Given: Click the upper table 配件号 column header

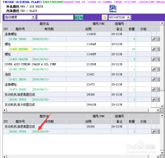Looking at the screenshot, I should tap(20, 29).
